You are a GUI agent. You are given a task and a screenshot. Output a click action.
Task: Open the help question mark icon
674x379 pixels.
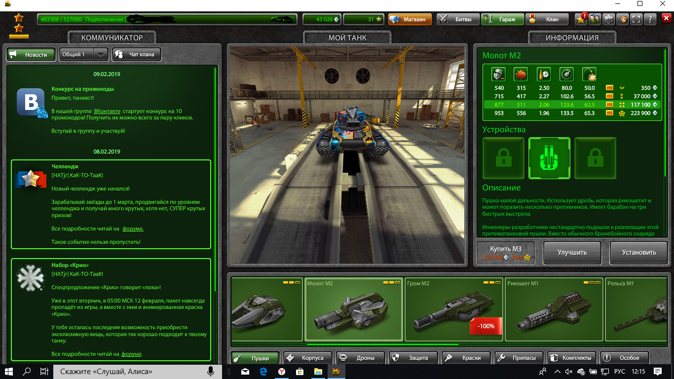click(651, 19)
